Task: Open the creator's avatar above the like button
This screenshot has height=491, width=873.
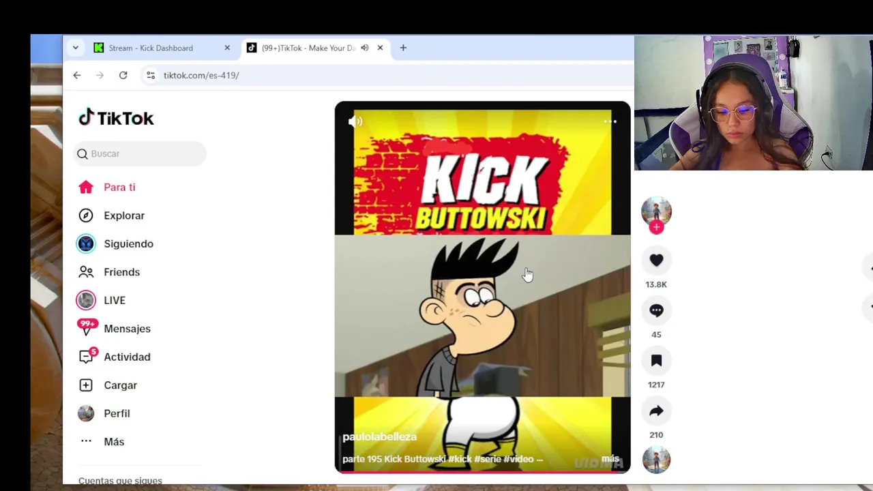Action: (656, 211)
